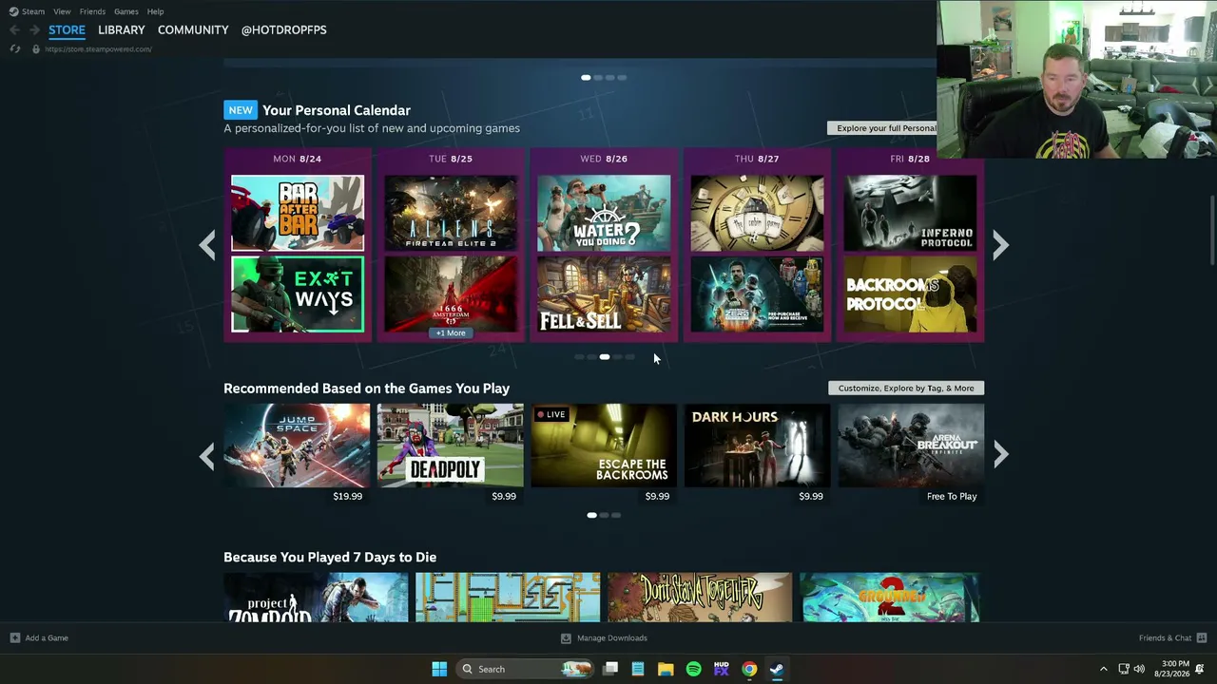Open Friends & Chat
Viewport: 1217px width, 684px height.
click(1165, 638)
